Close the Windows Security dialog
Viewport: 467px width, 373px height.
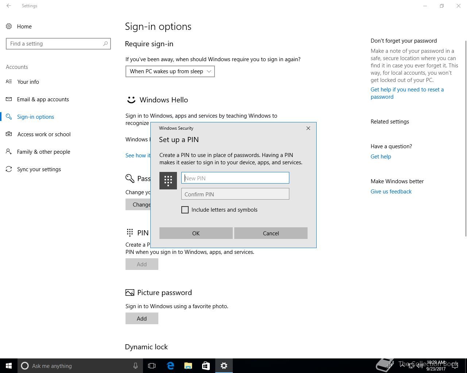click(x=308, y=128)
